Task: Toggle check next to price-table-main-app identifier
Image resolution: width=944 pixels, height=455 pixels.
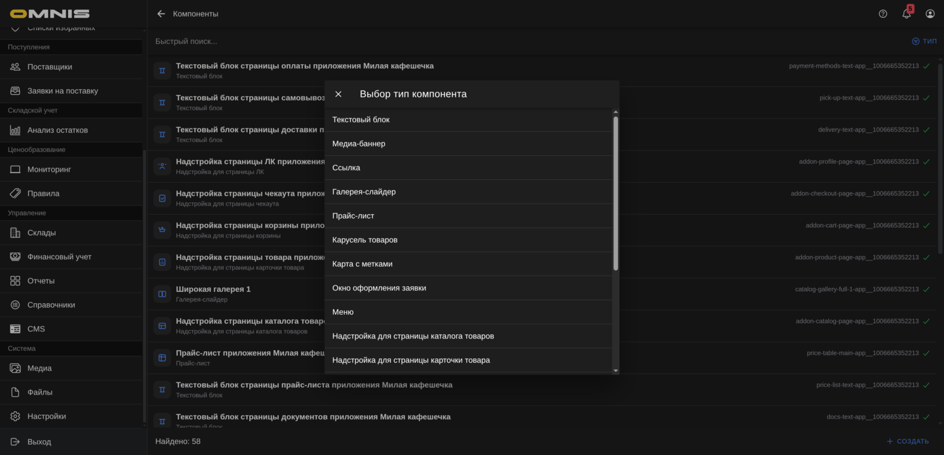Action: coord(926,352)
